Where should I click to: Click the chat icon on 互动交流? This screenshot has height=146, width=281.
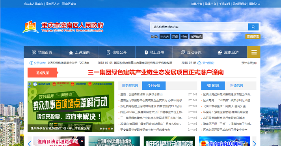tap(183, 52)
